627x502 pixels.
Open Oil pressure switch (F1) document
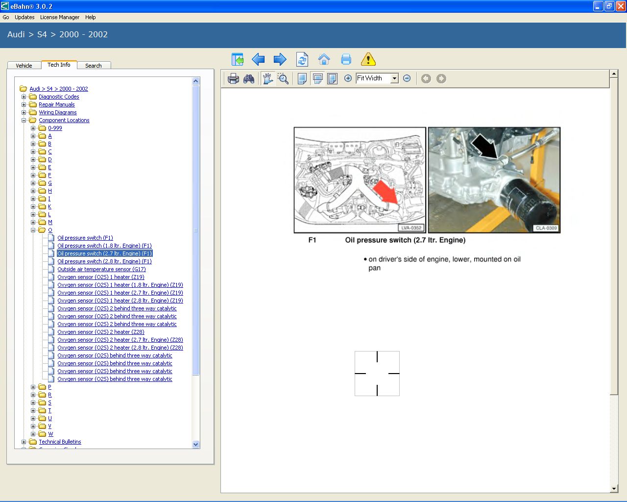pyautogui.click(x=85, y=238)
